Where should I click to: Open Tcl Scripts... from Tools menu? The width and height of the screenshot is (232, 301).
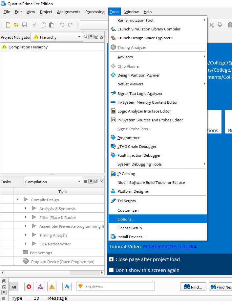coord(158,201)
